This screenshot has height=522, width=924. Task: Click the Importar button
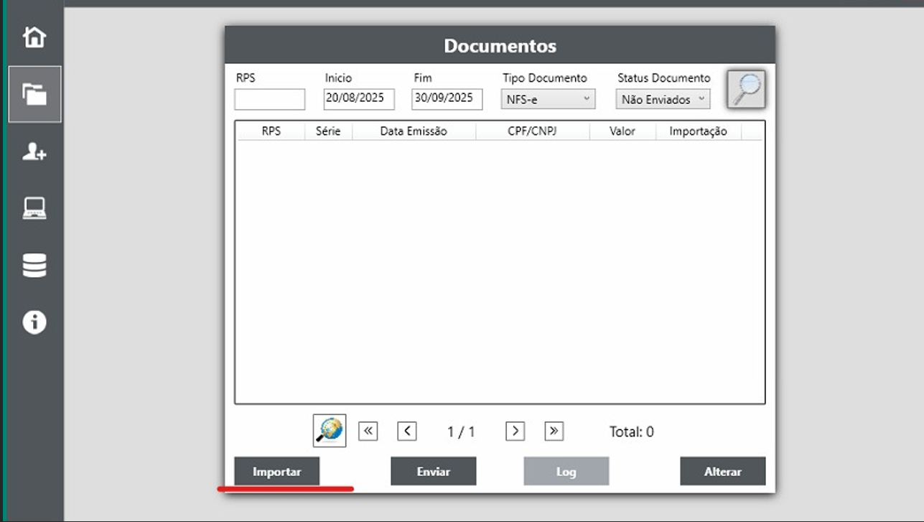coord(276,472)
